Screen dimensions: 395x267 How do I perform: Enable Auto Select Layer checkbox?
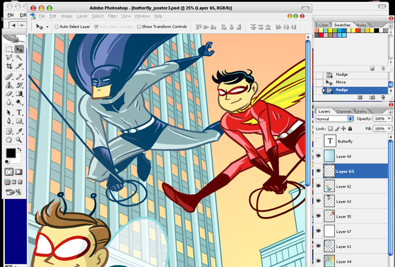57,27
